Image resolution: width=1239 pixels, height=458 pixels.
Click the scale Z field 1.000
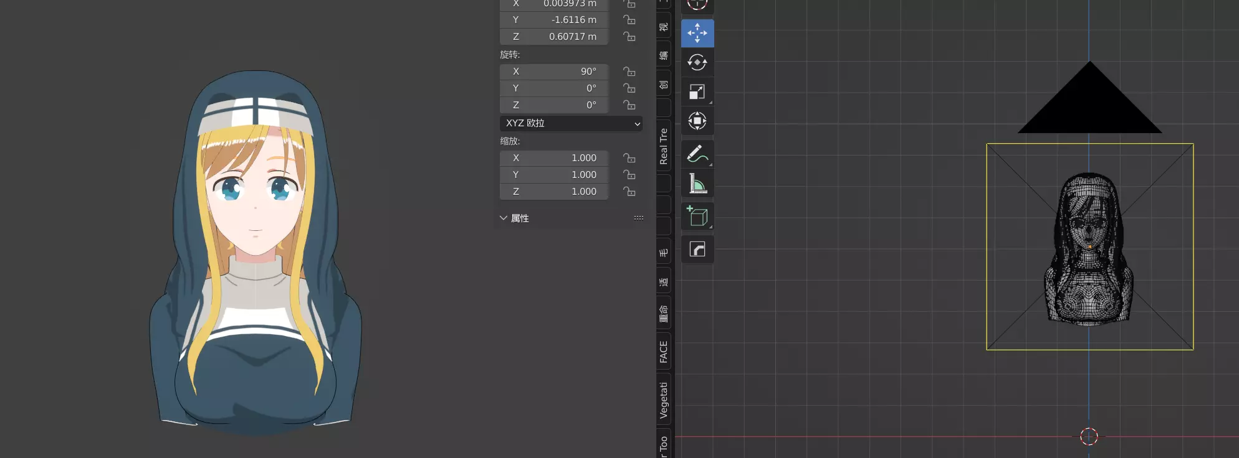554,192
